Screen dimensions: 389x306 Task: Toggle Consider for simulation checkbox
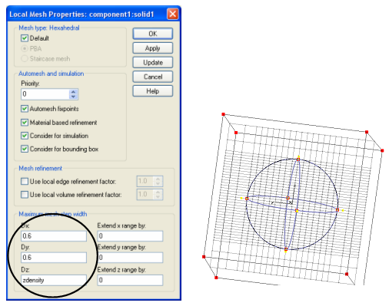coord(25,136)
